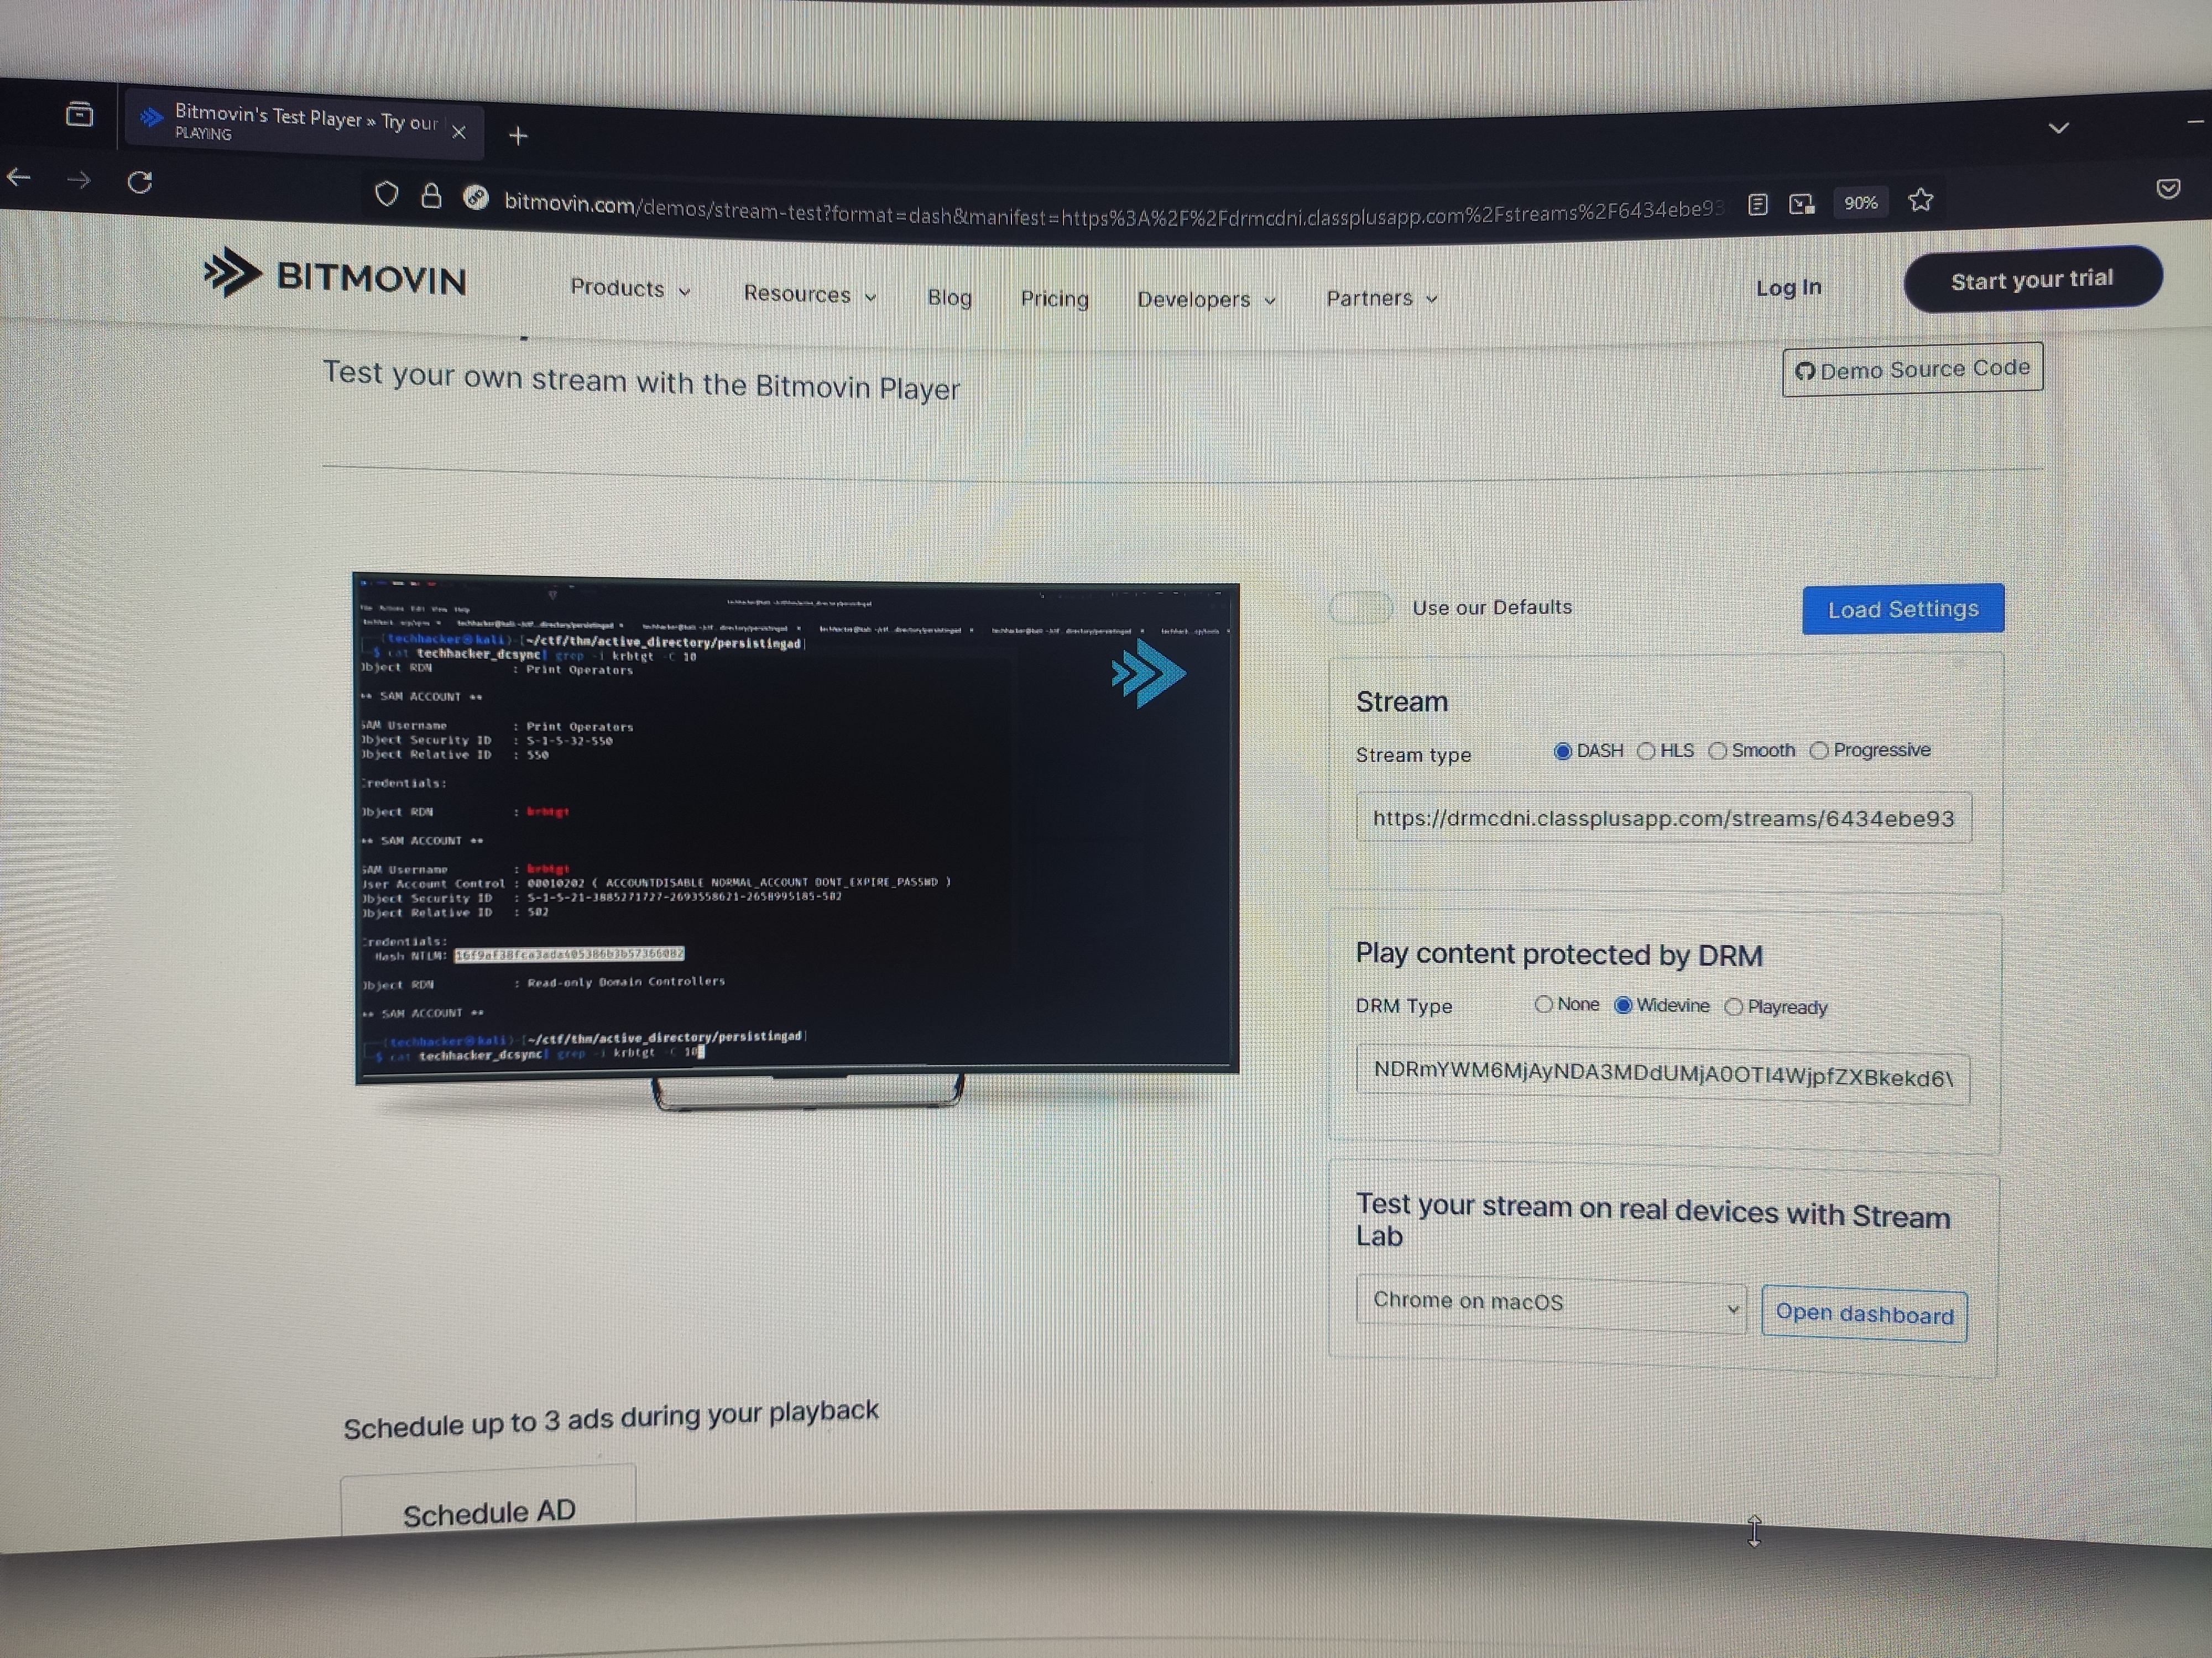Click the padlock site info icon
2212x1658 pixels.
coord(431,196)
